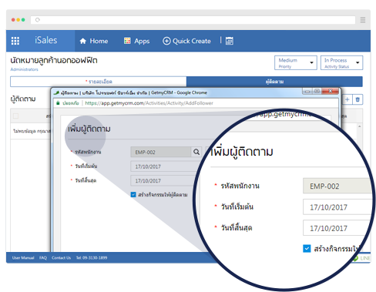Toggle the enlarged blue checkbox in magnifier
Viewport: 376px width, 292px height.
pos(307,249)
